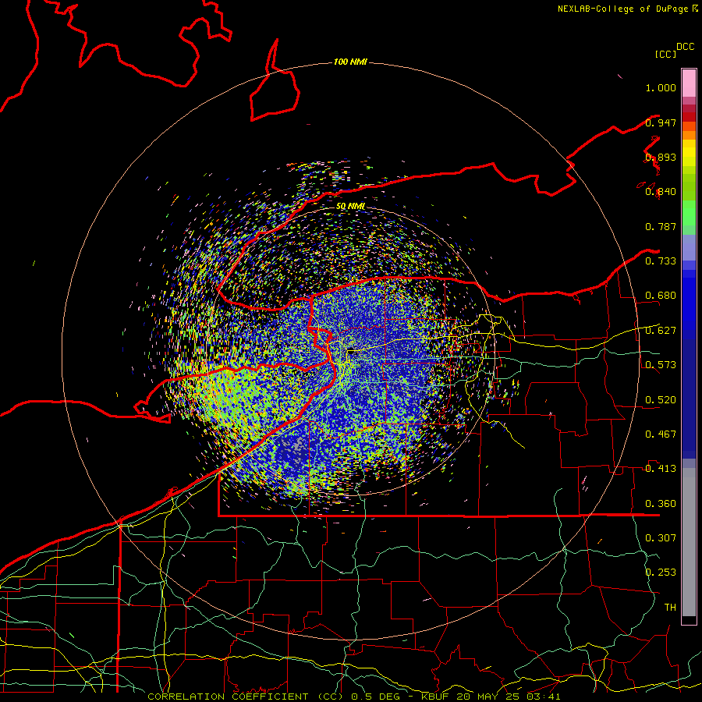The width and height of the screenshot is (702, 702).
Task: Pick the yellow segment of the color scale
Action: click(x=689, y=153)
